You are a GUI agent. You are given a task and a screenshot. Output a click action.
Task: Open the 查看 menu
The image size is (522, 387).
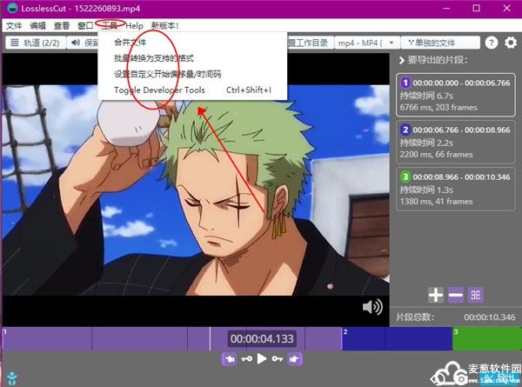pos(62,25)
